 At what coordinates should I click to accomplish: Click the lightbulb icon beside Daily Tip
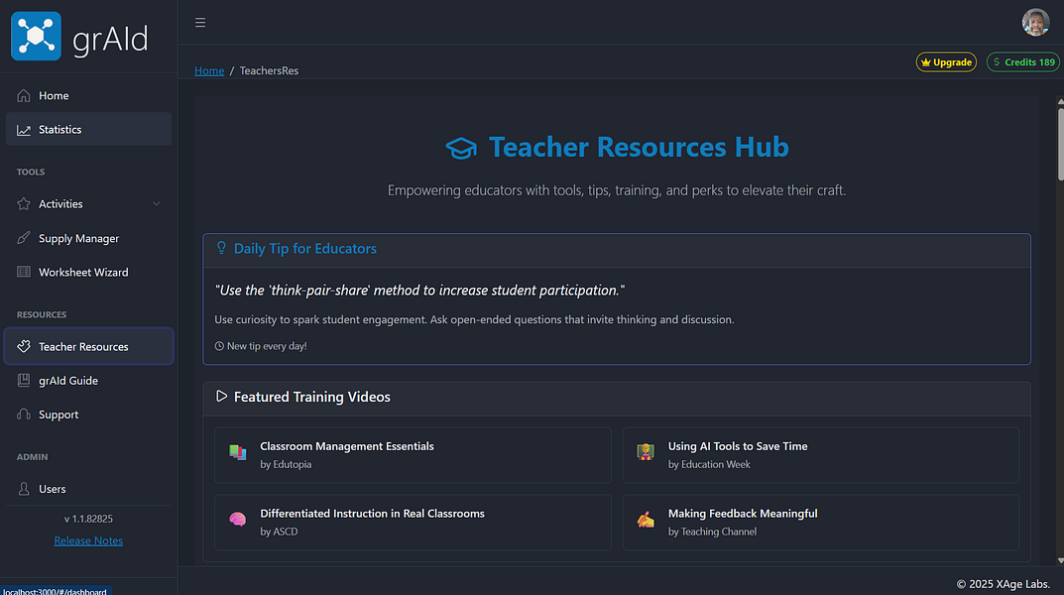(x=221, y=248)
